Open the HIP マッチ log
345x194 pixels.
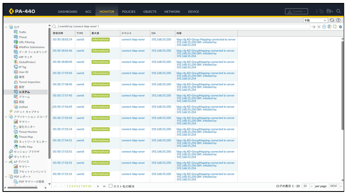pyautogui.click(x=25, y=57)
